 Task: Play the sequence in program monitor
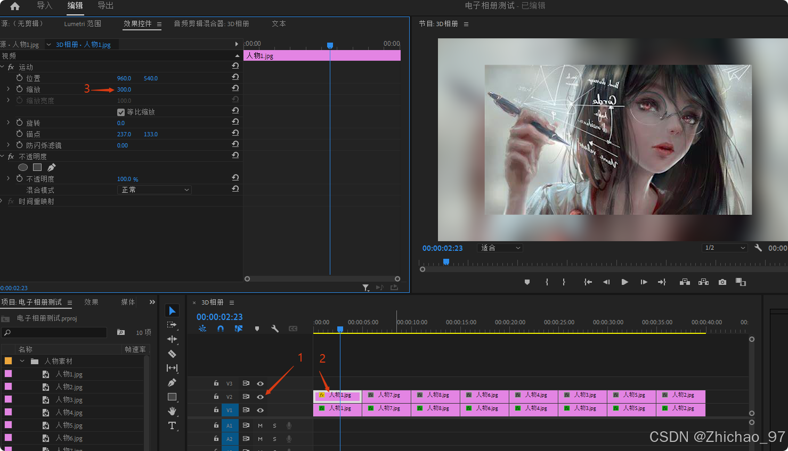click(x=624, y=282)
